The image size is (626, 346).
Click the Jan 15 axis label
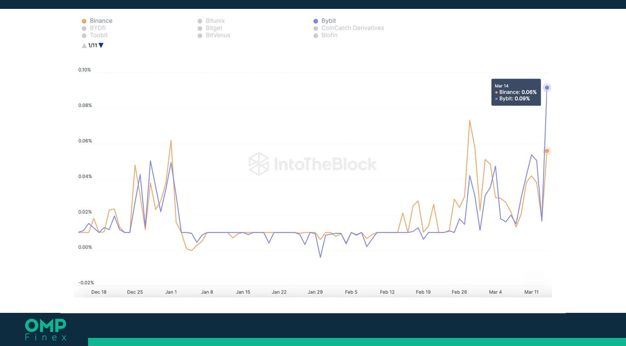(243, 292)
